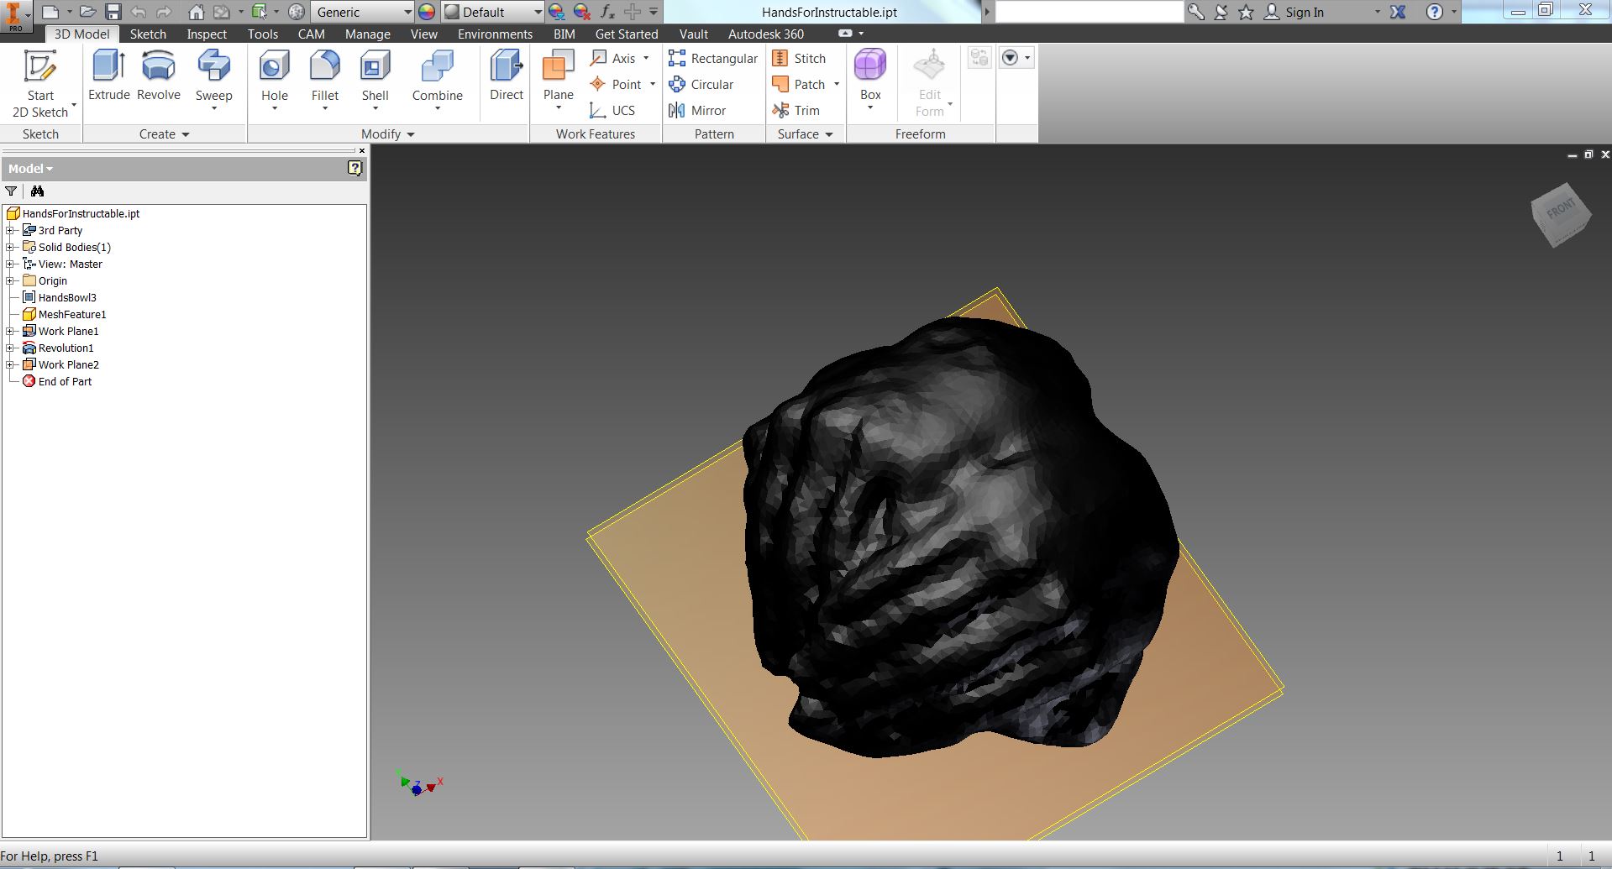
Task: Open the Help question mark button
Action: [x=1435, y=12]
